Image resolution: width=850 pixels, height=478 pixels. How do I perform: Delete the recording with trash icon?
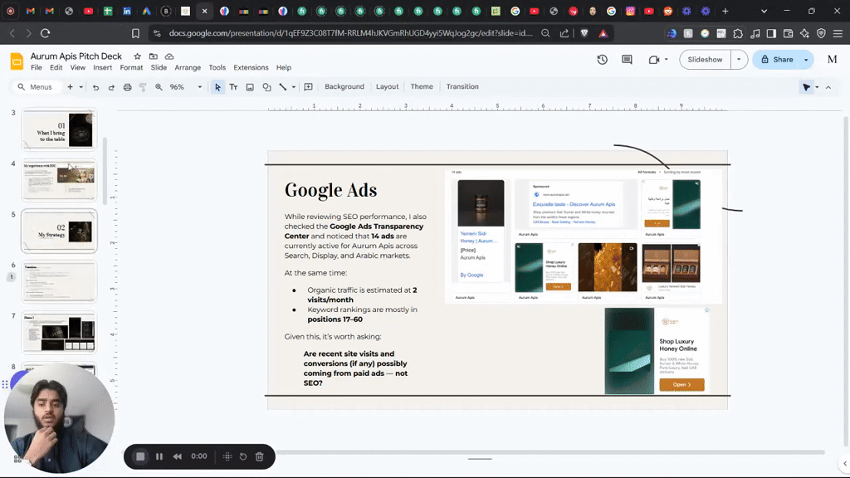(x=260, y=456)
